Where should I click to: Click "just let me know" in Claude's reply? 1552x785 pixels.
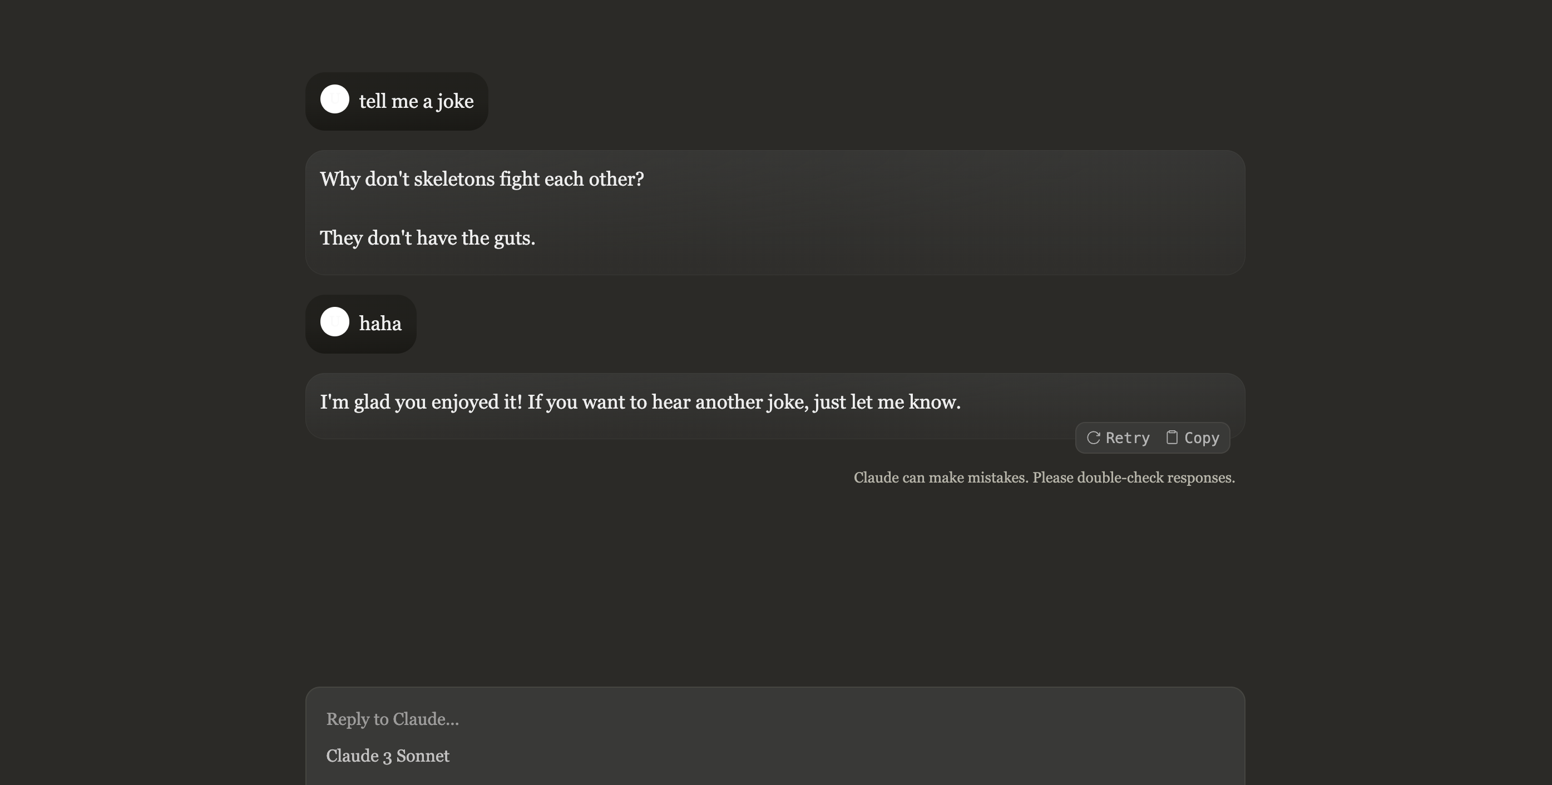pos(886,402)
